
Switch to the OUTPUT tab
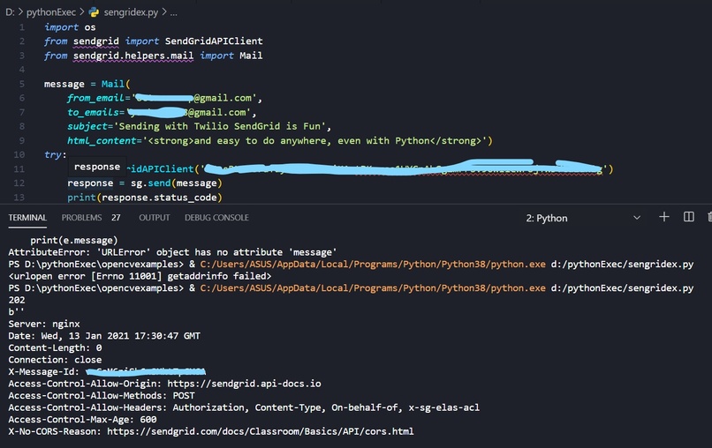pyautogui.click(x=155, y=218)
